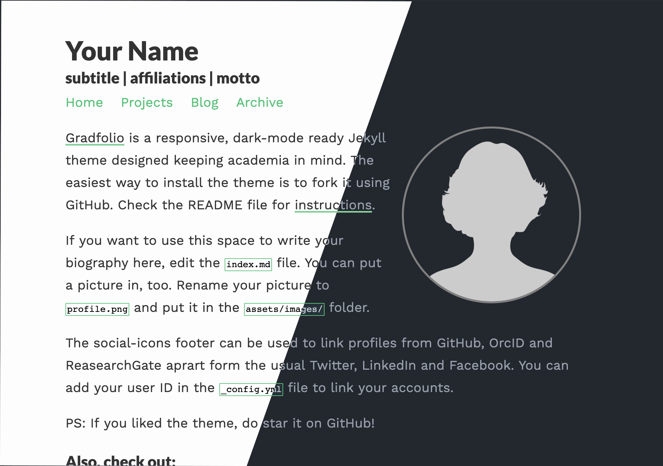Click the subtitle affiliations motto heading
Viewport: 663px width, 466px height.
162,78
